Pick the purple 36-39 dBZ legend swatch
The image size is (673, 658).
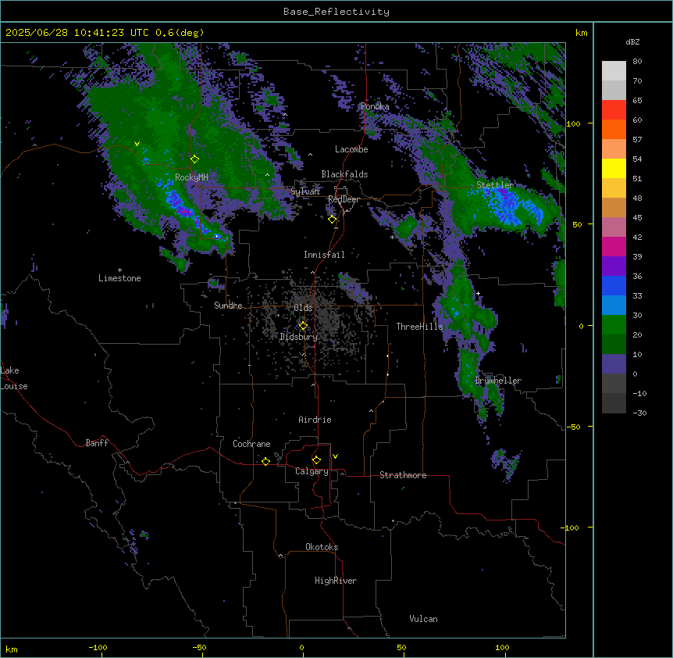pyautogui.click(x=614, y=266)
